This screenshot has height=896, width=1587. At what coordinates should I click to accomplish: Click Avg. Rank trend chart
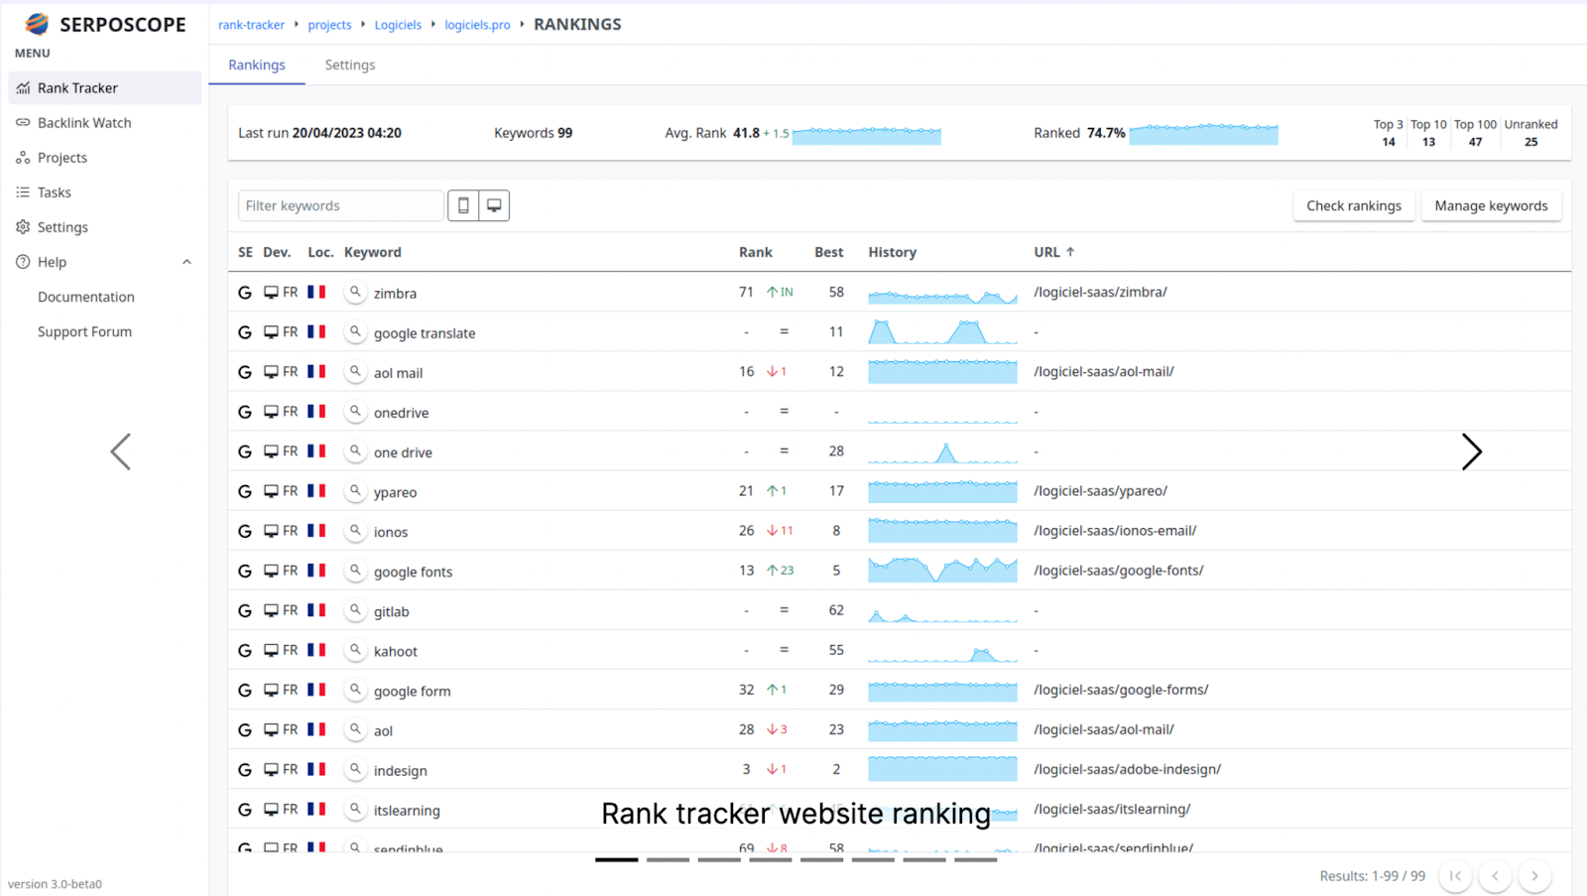866,134
